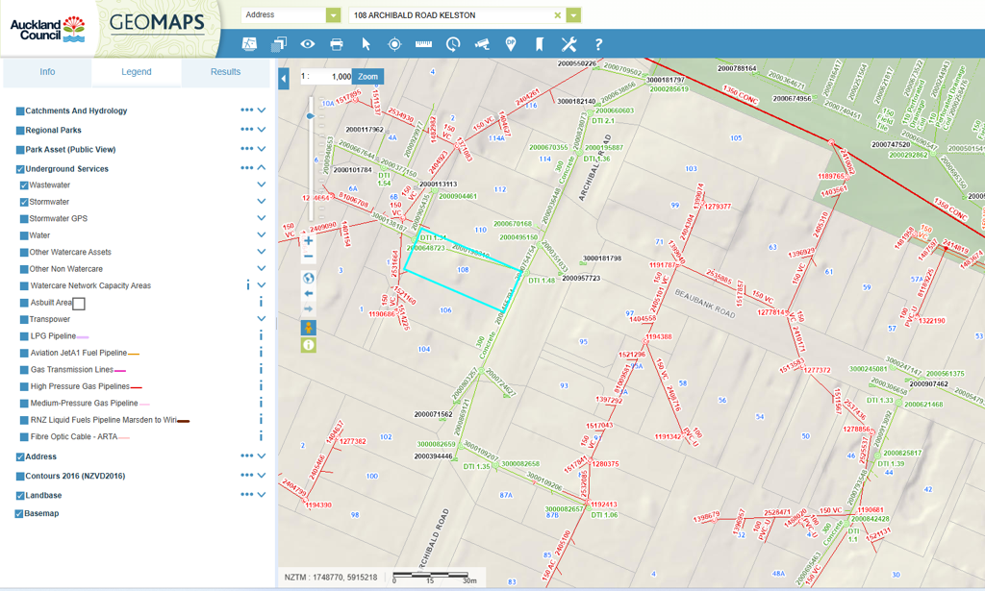Expand the Catchments And Hydrology group
This screenshot has height=591, width=985.
[262, 111]
